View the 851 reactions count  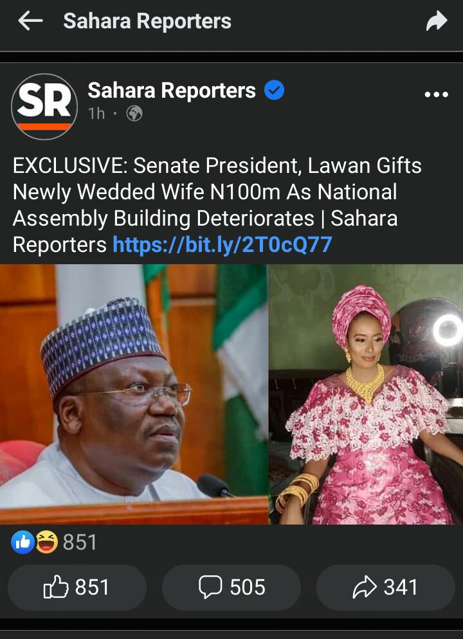pyautogui.click(x=80, y=543)
